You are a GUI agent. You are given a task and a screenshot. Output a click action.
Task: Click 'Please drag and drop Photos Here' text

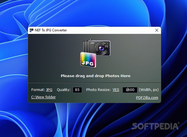click(x=96, y=76)
